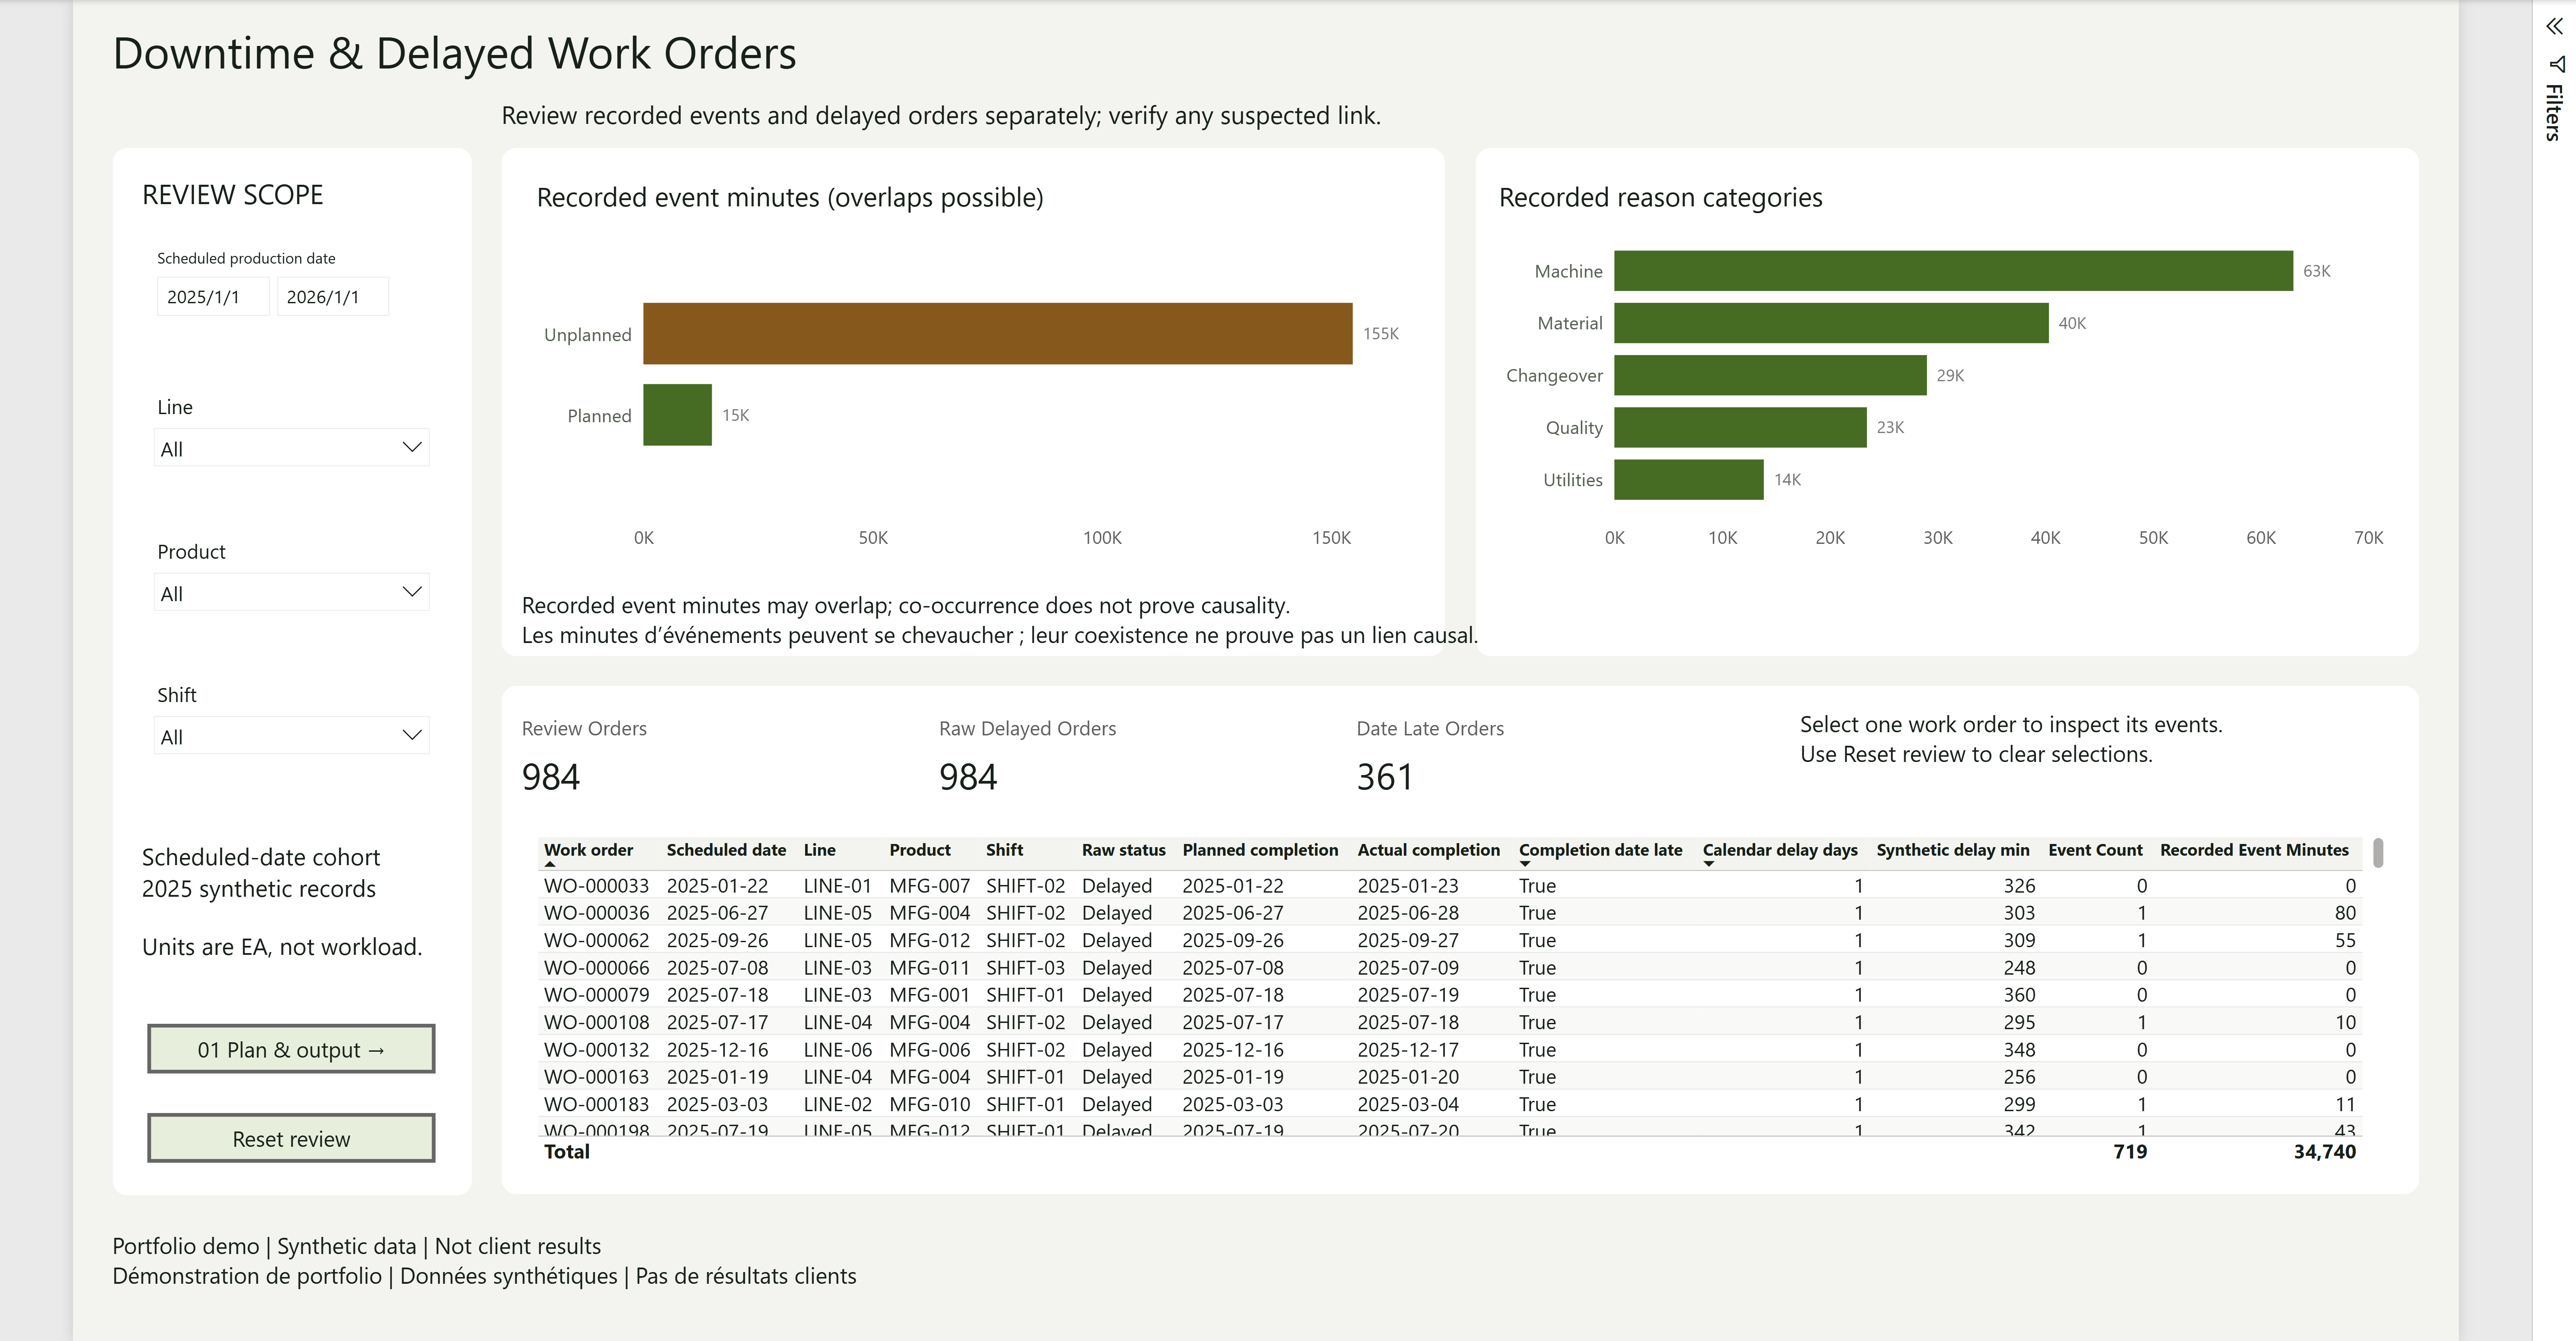2576x1341 pixels.
Task: Click the Raw Delayed Orders card value
Action: pos(968,777)
